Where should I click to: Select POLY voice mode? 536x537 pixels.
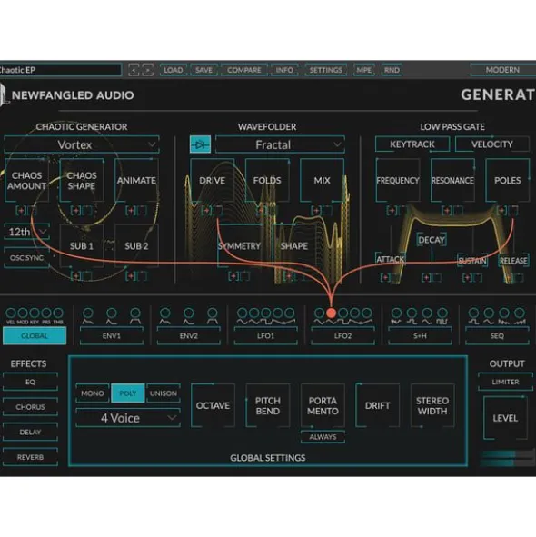pyautogui.click(x=128, y=393)
